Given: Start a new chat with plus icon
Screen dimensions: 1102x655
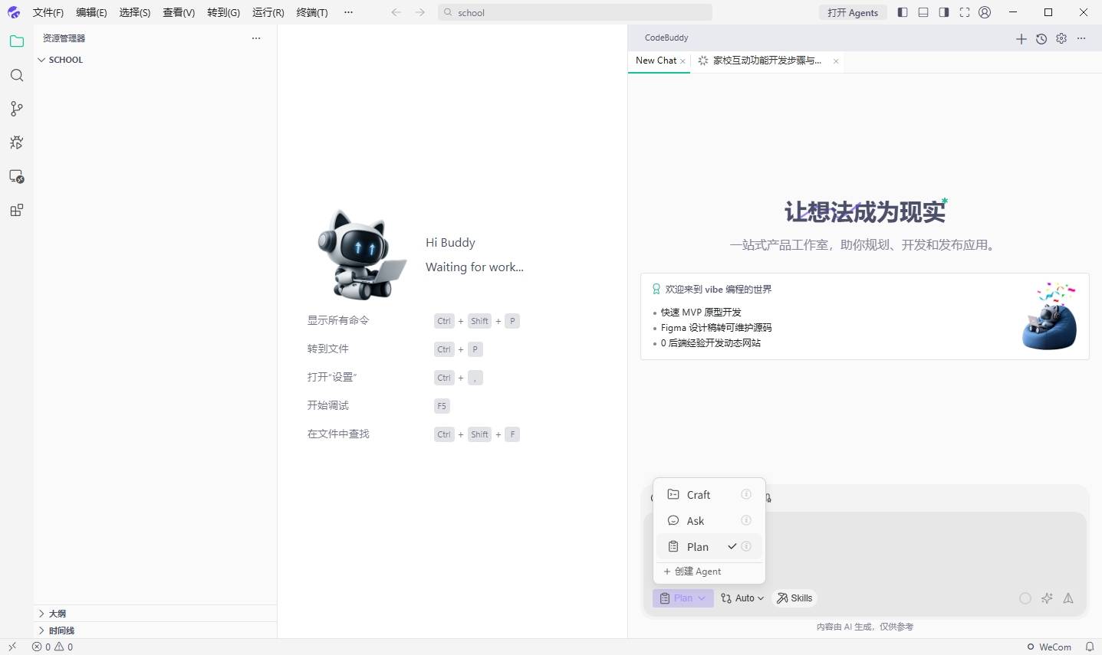Looking at the screenshot, I should click(1021, 38).
